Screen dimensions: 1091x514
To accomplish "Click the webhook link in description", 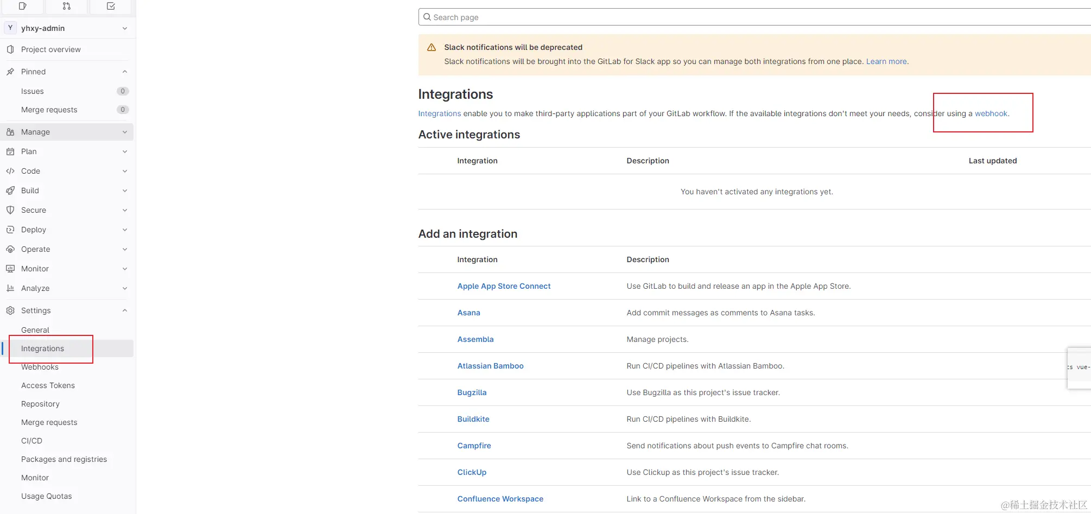I will [991, 113].
